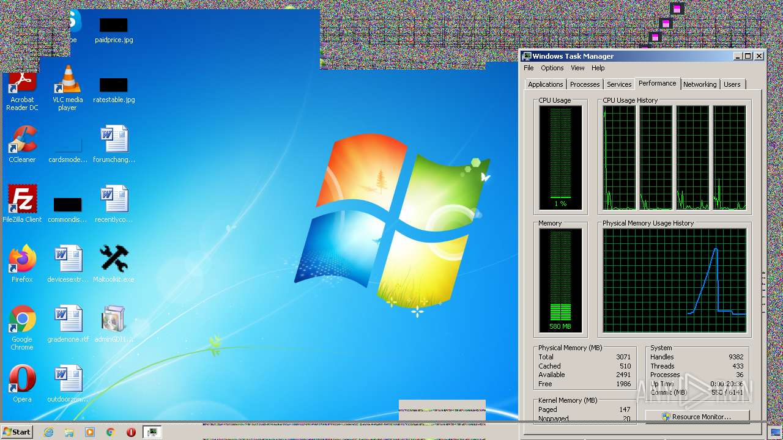783x440 pixels.
Task: Open the FileZilla Client desktop icon
Action: (x=23, y=204)
